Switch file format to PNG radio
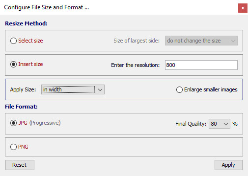This screenshot has height=176, width=248. pyautogui.click(x=13, y=147)
